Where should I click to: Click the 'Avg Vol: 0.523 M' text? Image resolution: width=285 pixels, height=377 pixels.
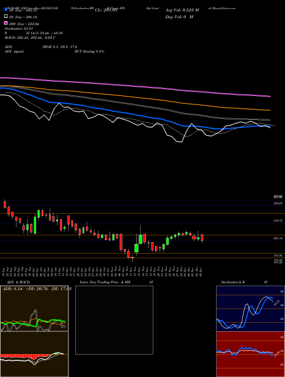point(182,10)
